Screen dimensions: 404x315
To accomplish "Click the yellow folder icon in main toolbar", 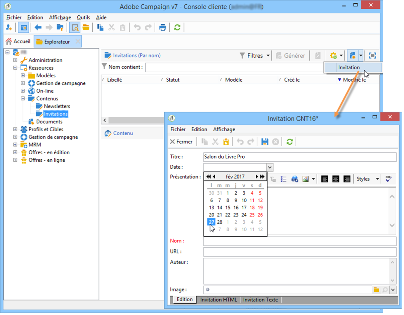I will [x=86, y=28].
